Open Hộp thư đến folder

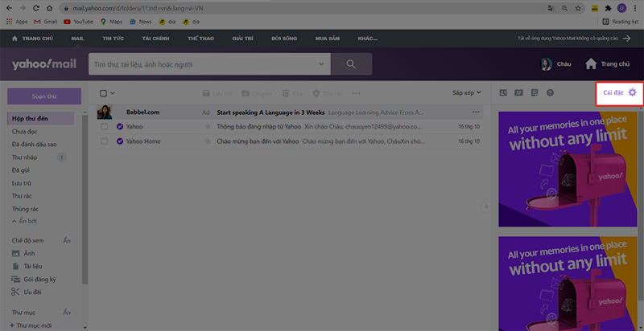(x=41, y=119)
